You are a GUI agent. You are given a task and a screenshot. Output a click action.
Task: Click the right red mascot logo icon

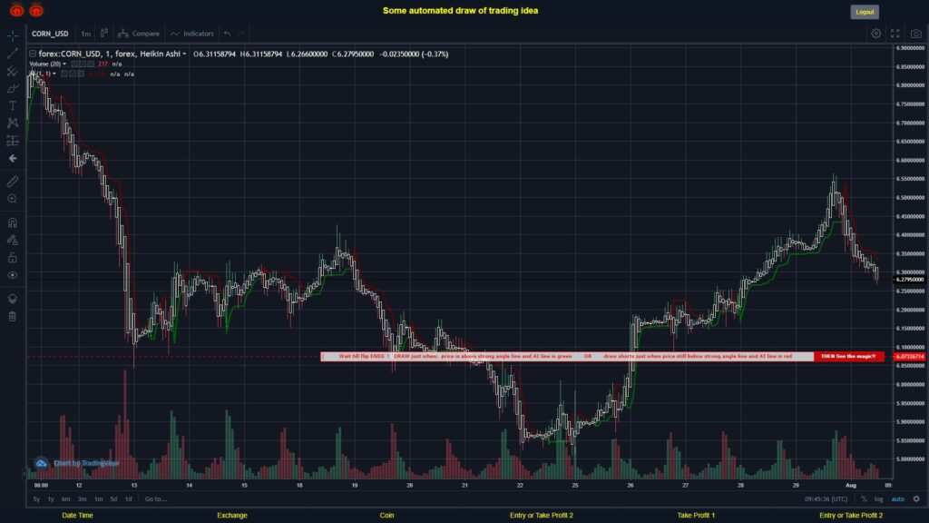tap(36, 9)
